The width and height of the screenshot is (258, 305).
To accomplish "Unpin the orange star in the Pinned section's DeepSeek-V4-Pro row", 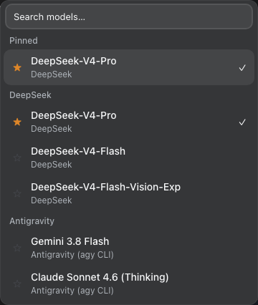I will pos(17,67).
